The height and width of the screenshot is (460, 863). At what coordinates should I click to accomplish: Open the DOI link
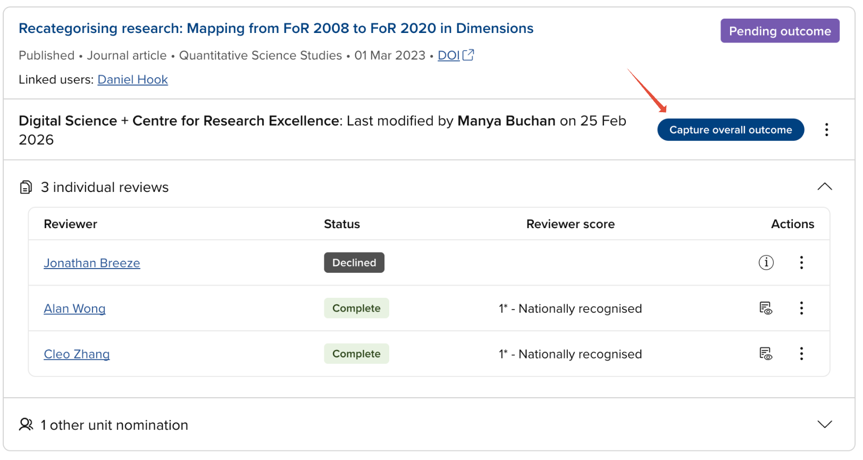point(448,55)
